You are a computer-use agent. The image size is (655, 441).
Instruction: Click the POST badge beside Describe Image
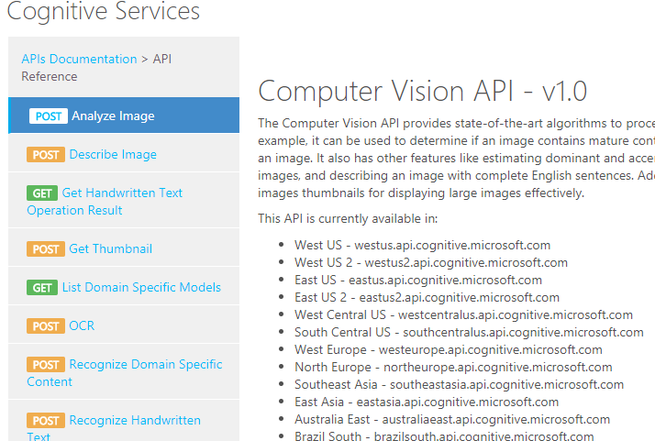click(x=46, y=155)
